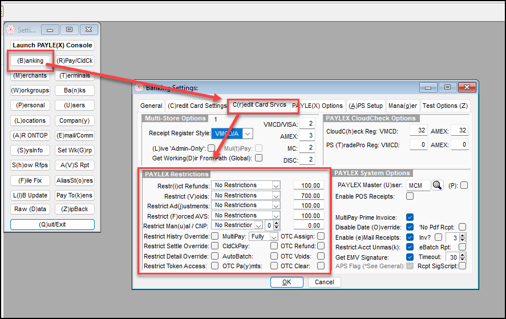The image size is (506, 319).
Task: Click Launch PAYLE(X) Console button
Action: (x=52, y=45)
